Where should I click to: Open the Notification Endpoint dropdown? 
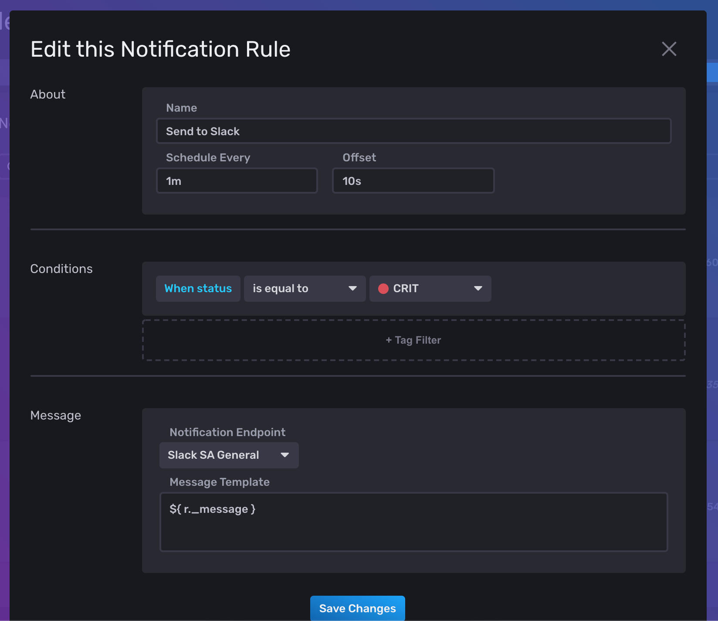tap(229, 455)
